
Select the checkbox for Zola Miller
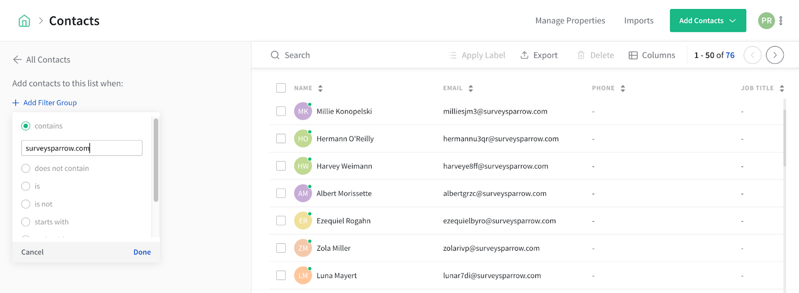pos(281,248)
